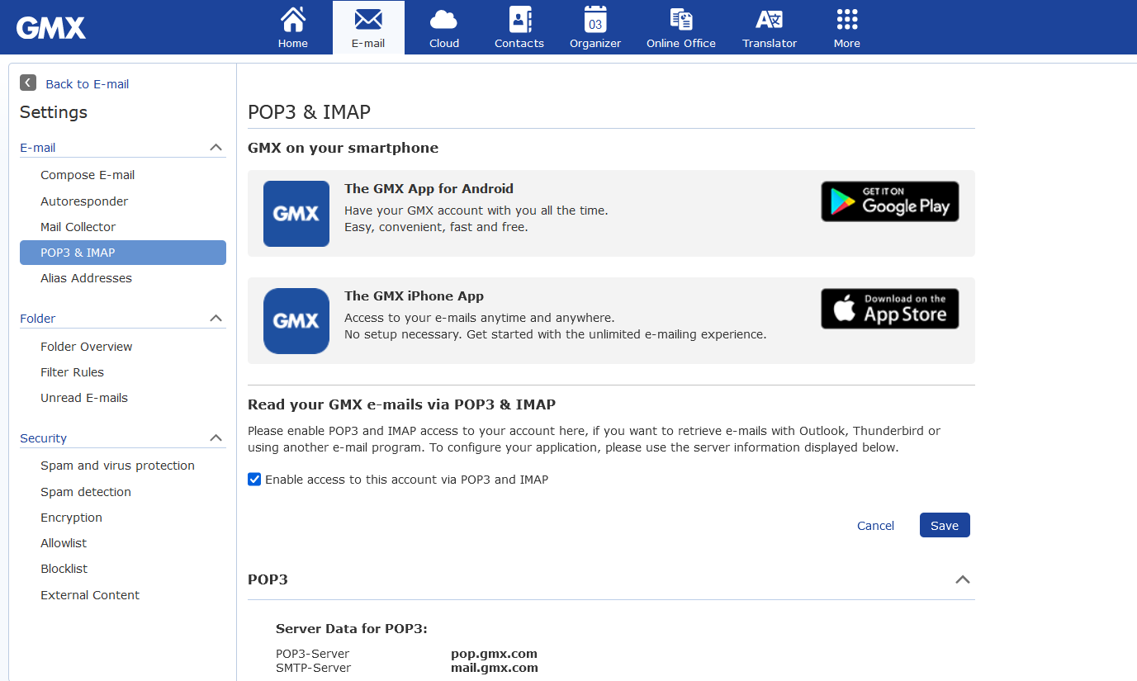
Task: Select POP3 & IMAP in sidebar
Action: [x=123, y=253]
